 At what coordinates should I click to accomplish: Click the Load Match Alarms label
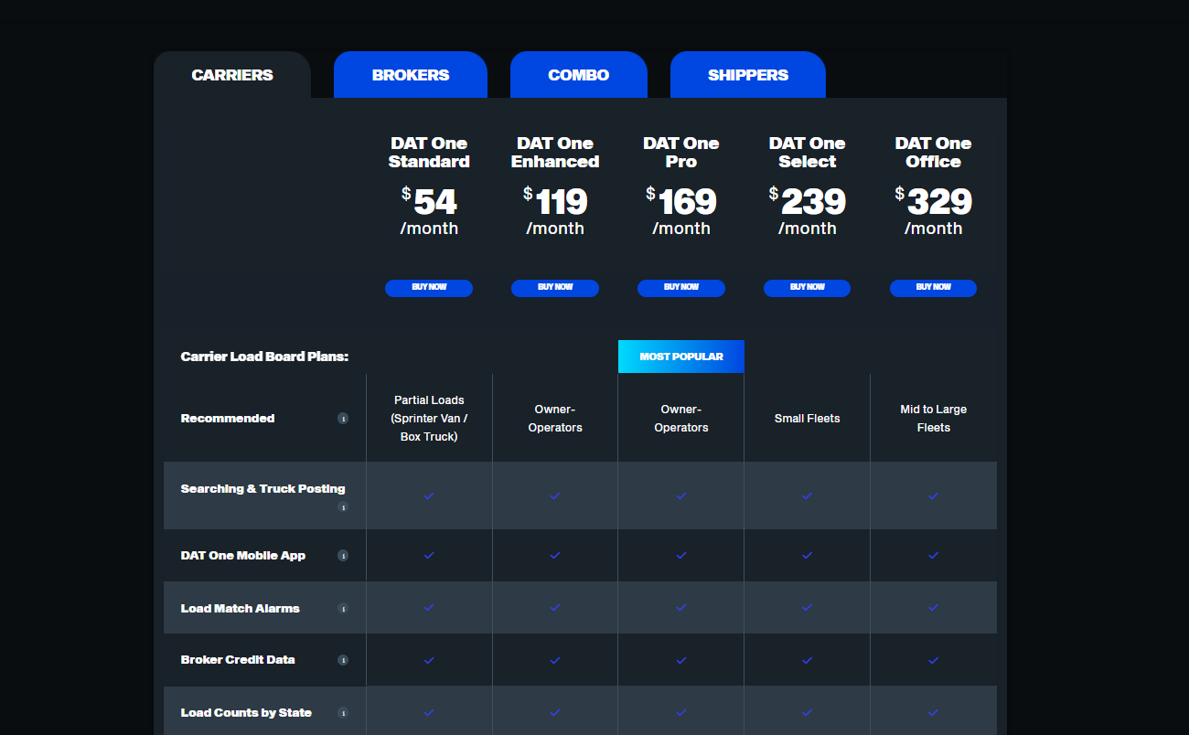tap(241, 609)
